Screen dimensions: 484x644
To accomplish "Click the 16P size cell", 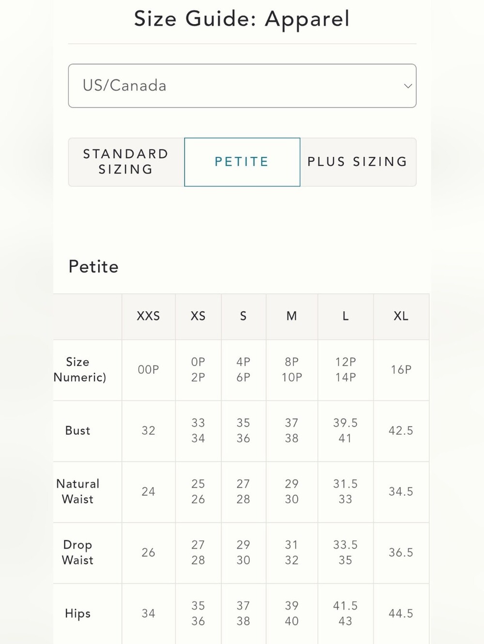I will point(401,370).
